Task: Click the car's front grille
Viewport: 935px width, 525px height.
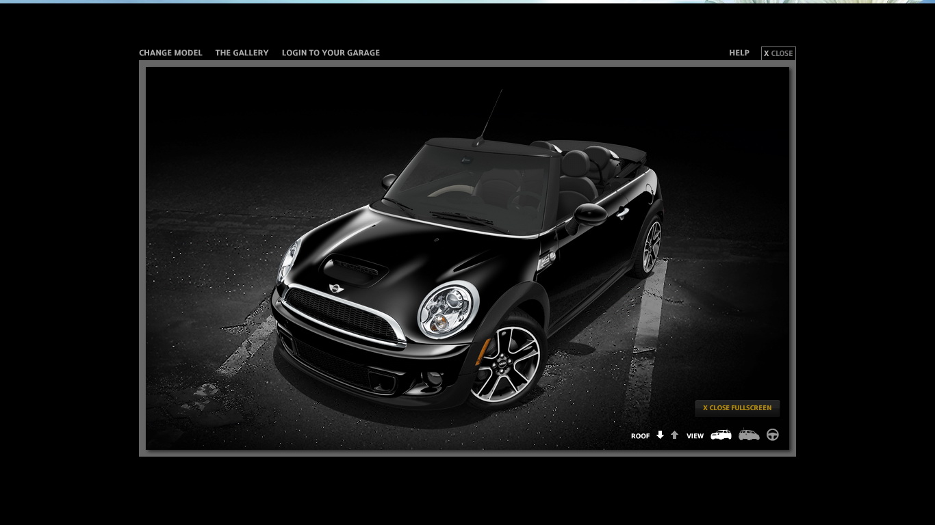Action: pos(342,316)
